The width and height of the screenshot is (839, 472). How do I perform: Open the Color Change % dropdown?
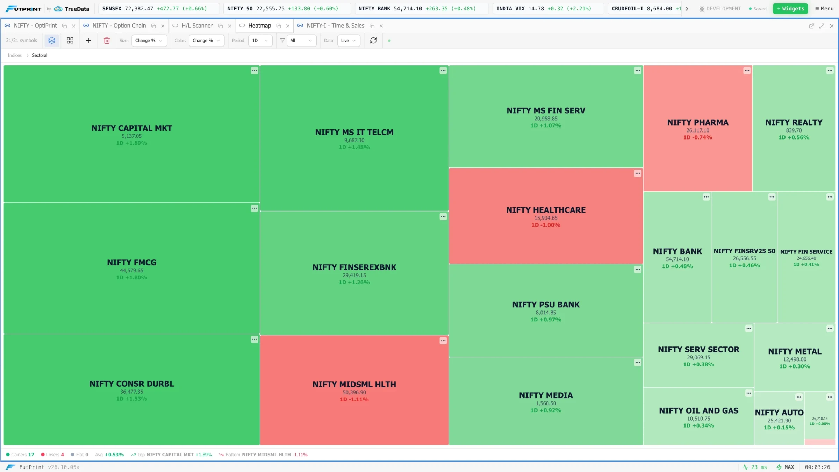207,41
